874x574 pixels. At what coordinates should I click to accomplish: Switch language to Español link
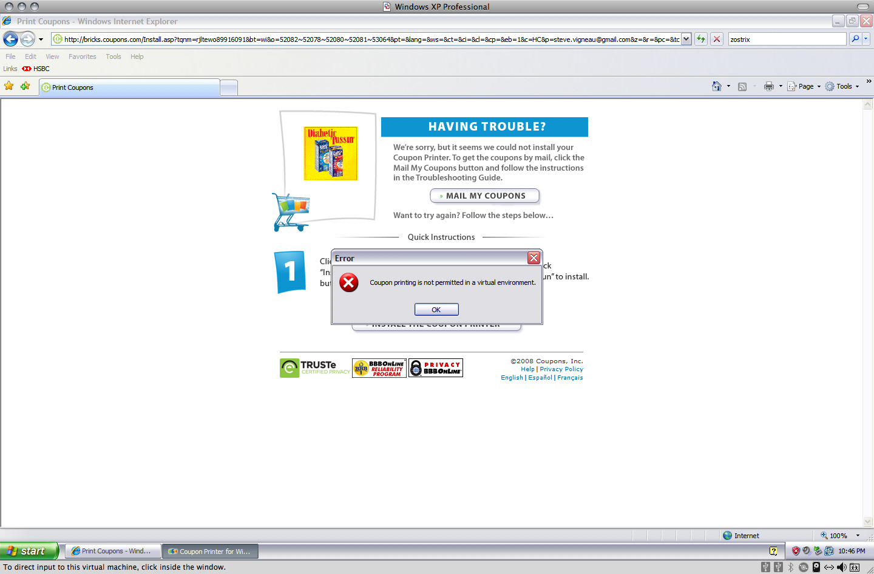pos(540,378)
